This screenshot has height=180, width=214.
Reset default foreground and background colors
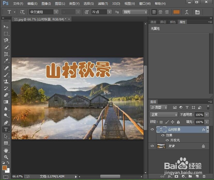(x=3, y=162)
